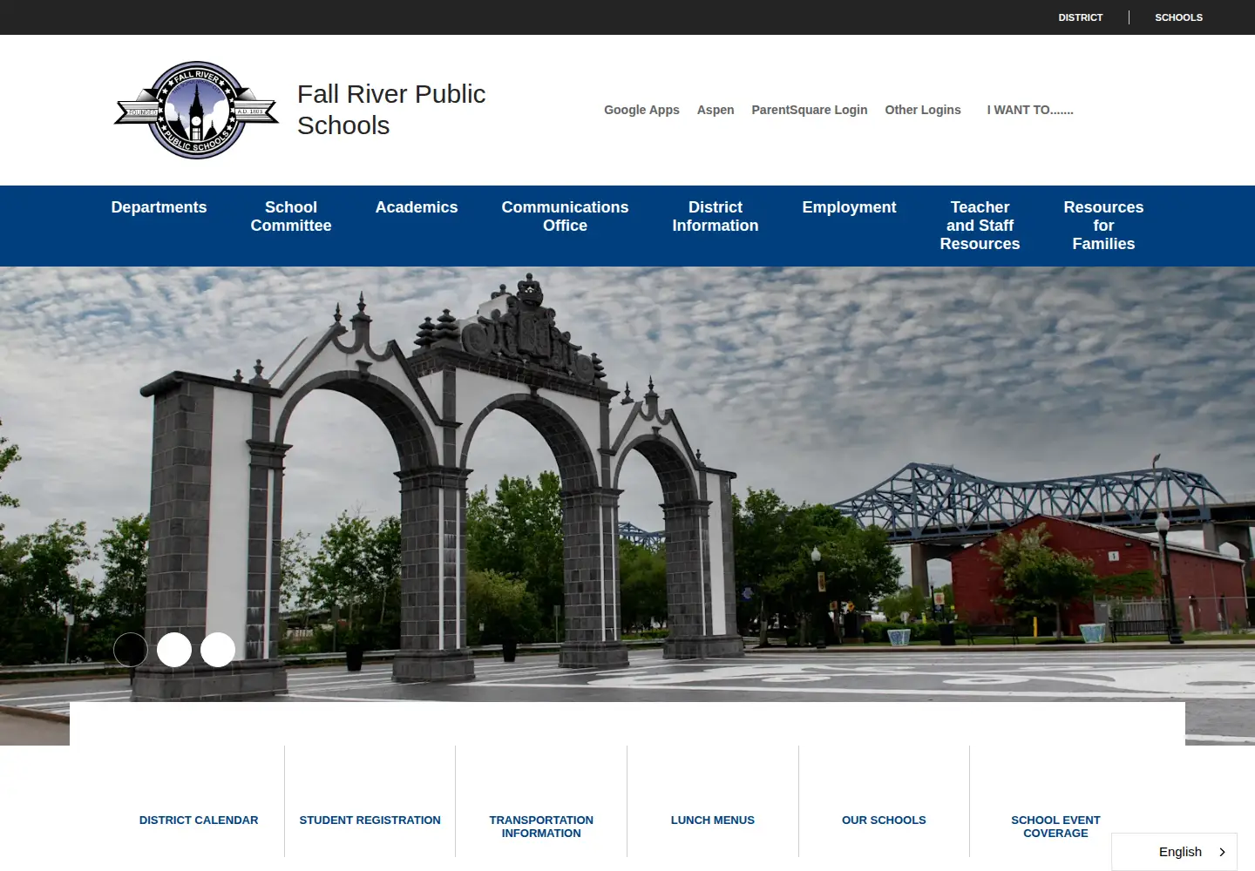Open the Aspen link
1255x871 pixels.
click(716, 110)
